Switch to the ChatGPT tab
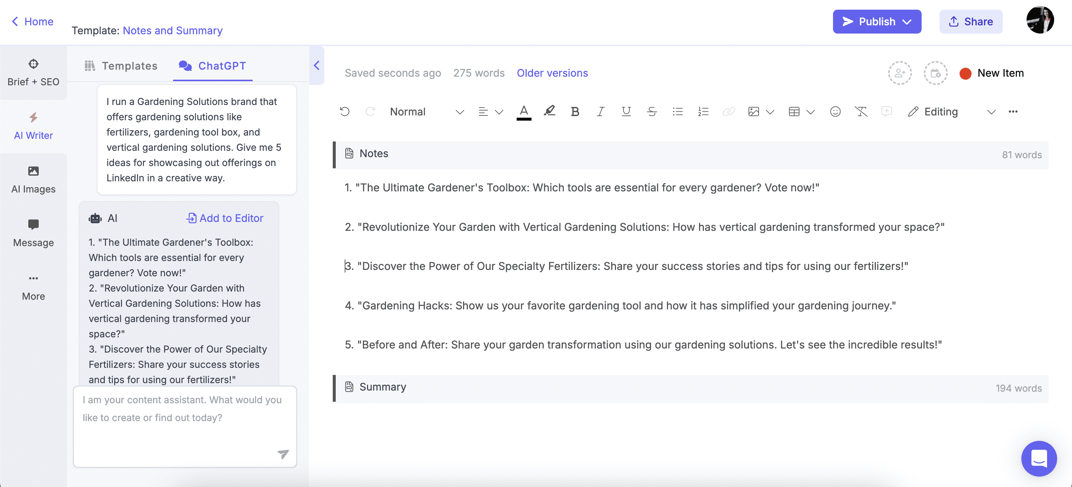 [212, 66]
